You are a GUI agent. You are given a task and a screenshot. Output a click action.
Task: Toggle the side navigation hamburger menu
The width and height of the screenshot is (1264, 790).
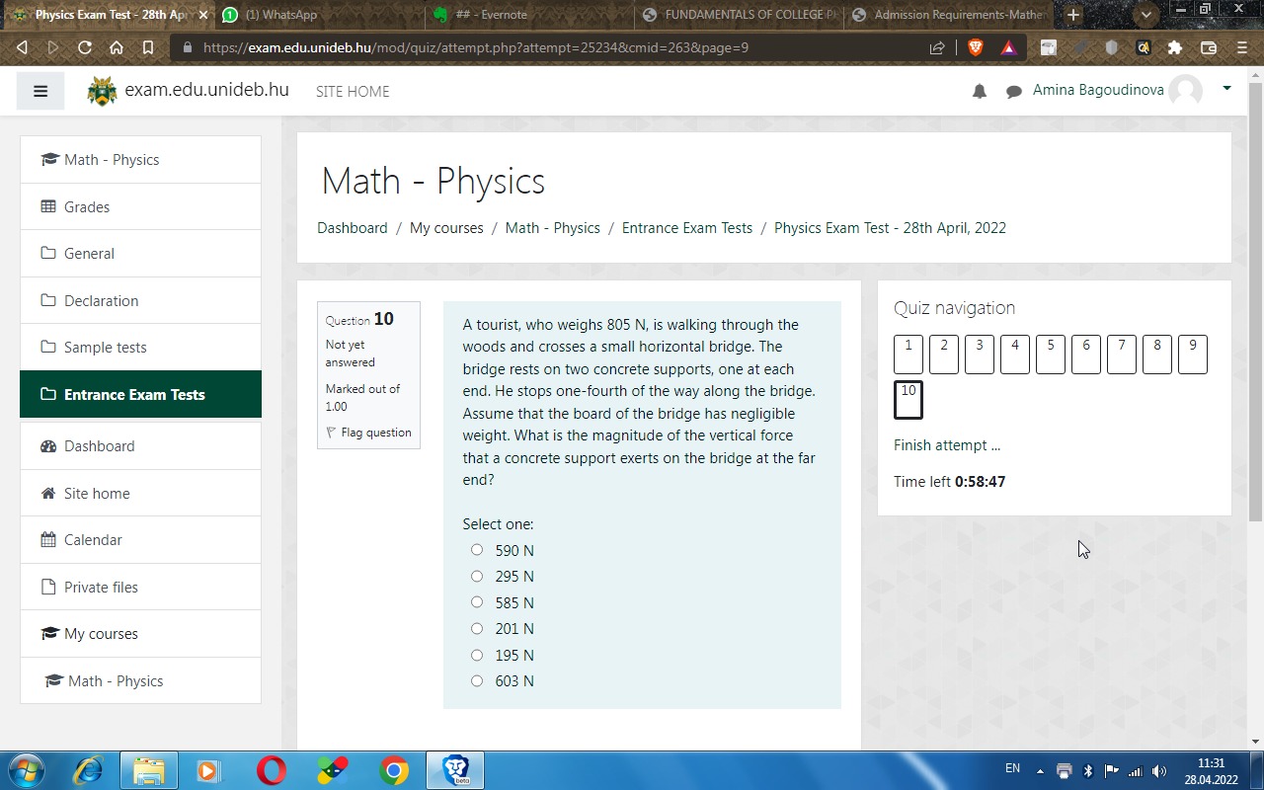(40, 91)
